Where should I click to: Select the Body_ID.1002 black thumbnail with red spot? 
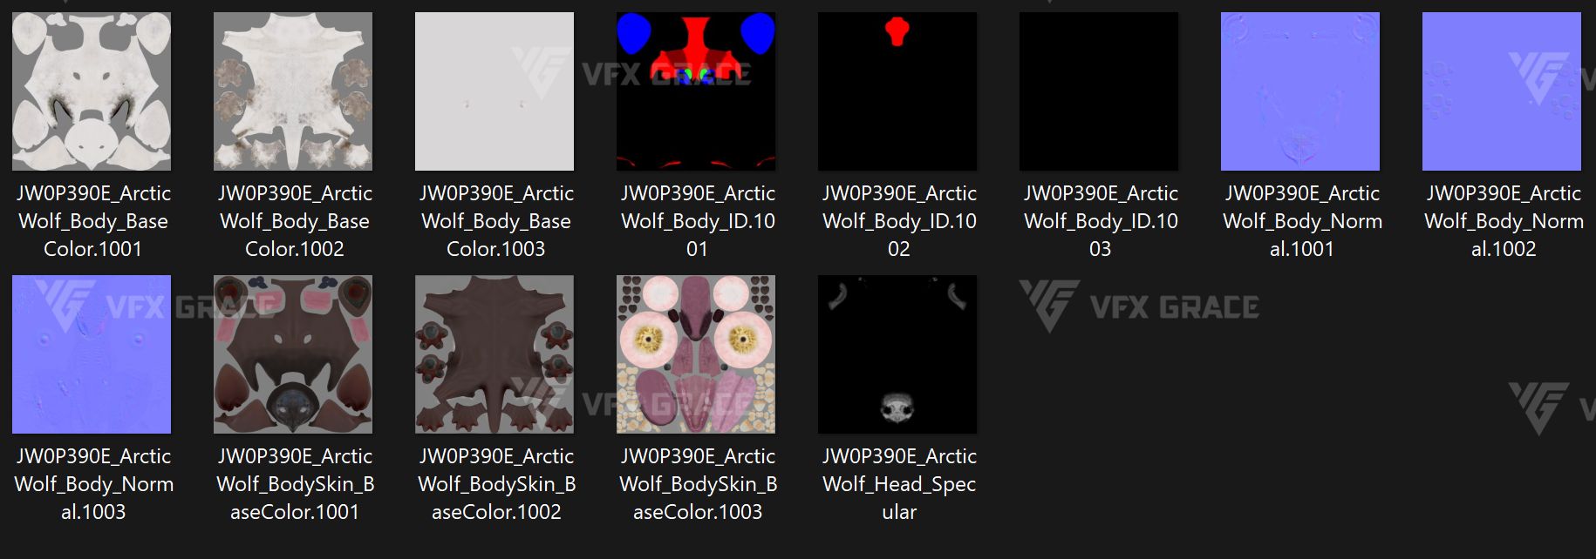pos(897,91)
